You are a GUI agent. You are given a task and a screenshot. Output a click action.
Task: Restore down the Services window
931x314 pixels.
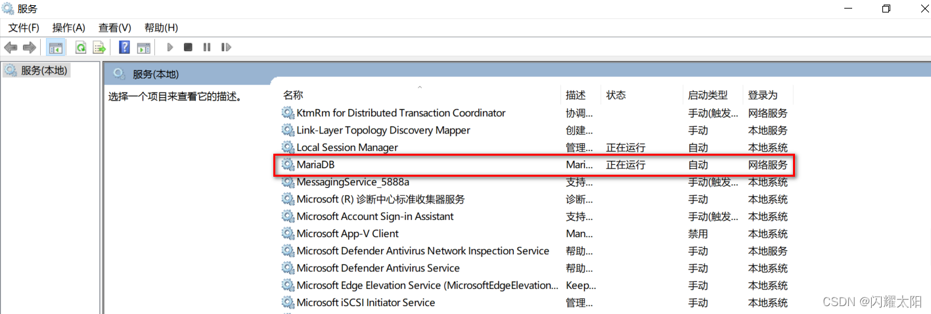886,9
